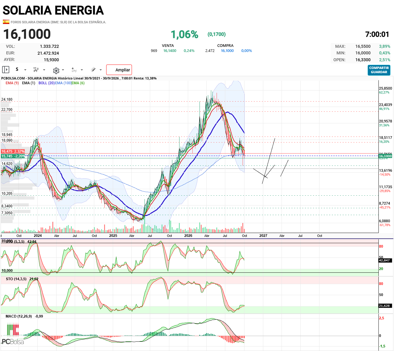Click the 2026 label on the time axis
Screen dimensions: 394x351
pos(188,236)
